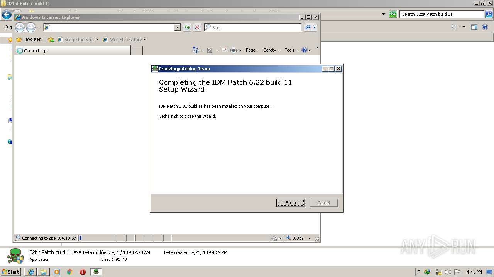Select skull patch app on taskbar
The image size is (494, 277).
point(96,272)
